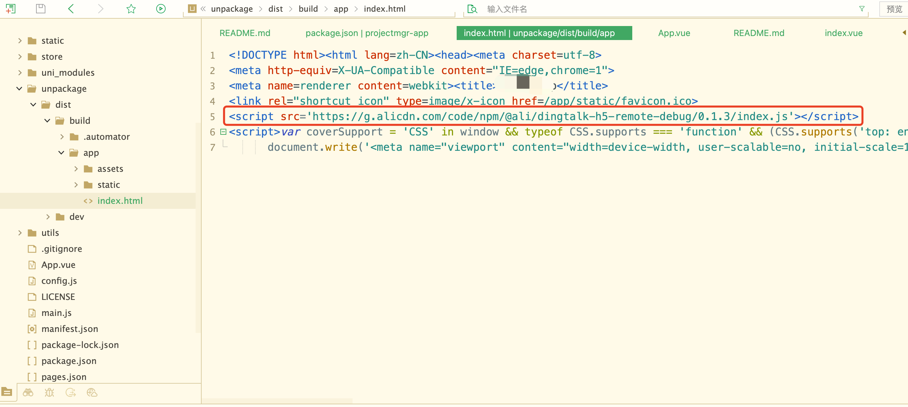The image size is (908, 407).
Task: Expand the uni_modules folder
Action: 20,73
